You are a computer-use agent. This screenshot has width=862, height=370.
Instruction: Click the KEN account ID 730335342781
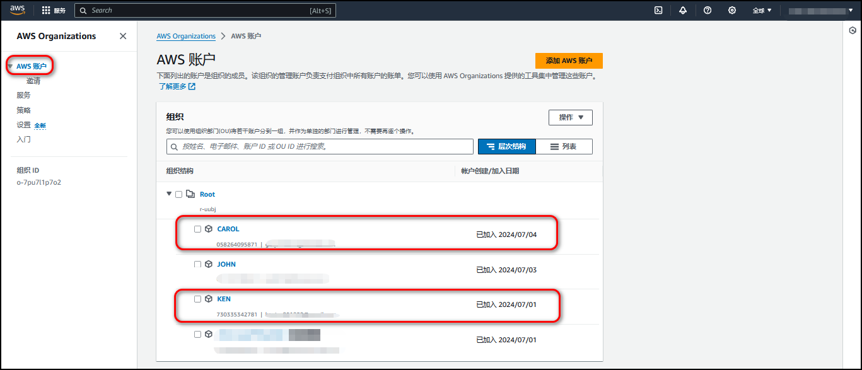[x=237, y=314]
